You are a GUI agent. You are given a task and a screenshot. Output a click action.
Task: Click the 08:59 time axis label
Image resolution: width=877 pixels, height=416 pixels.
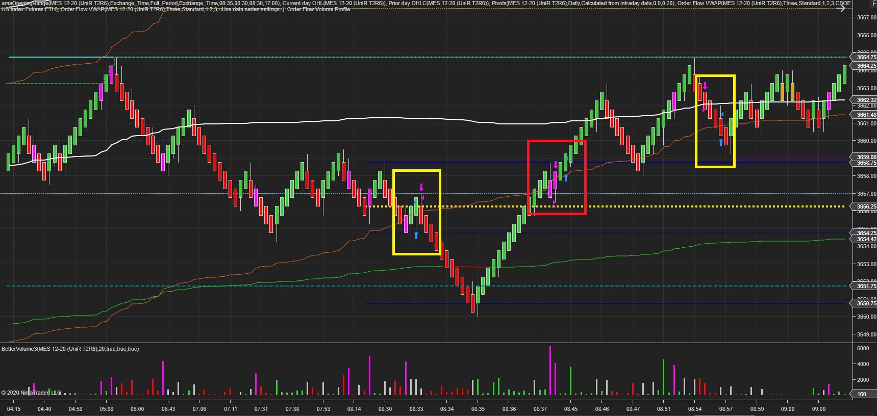click(x=757, y=409)
